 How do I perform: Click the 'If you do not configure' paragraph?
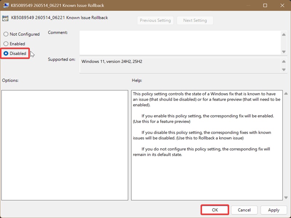tap(202, 152)
